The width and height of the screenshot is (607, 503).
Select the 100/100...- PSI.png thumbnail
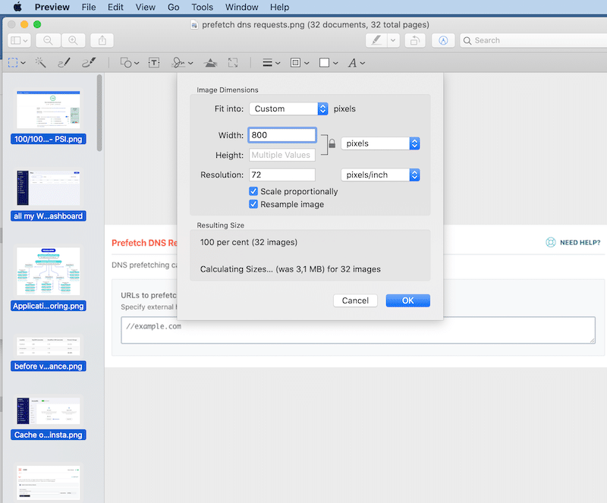coord(49,109)
